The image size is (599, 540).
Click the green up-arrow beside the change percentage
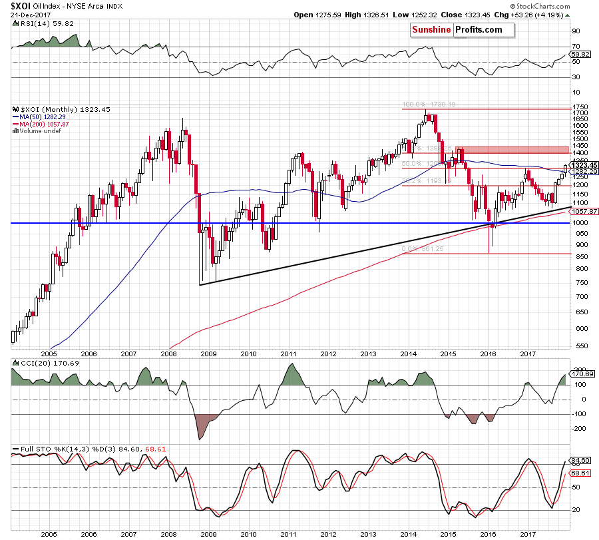tap(567, 15)
